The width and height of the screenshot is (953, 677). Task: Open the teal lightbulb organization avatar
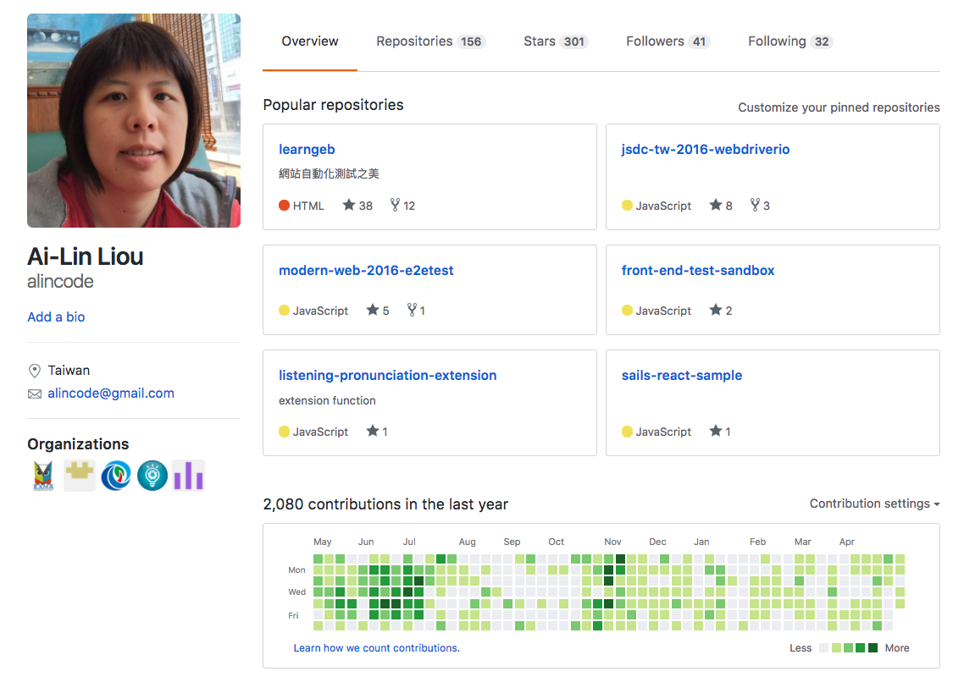point(152,476)
